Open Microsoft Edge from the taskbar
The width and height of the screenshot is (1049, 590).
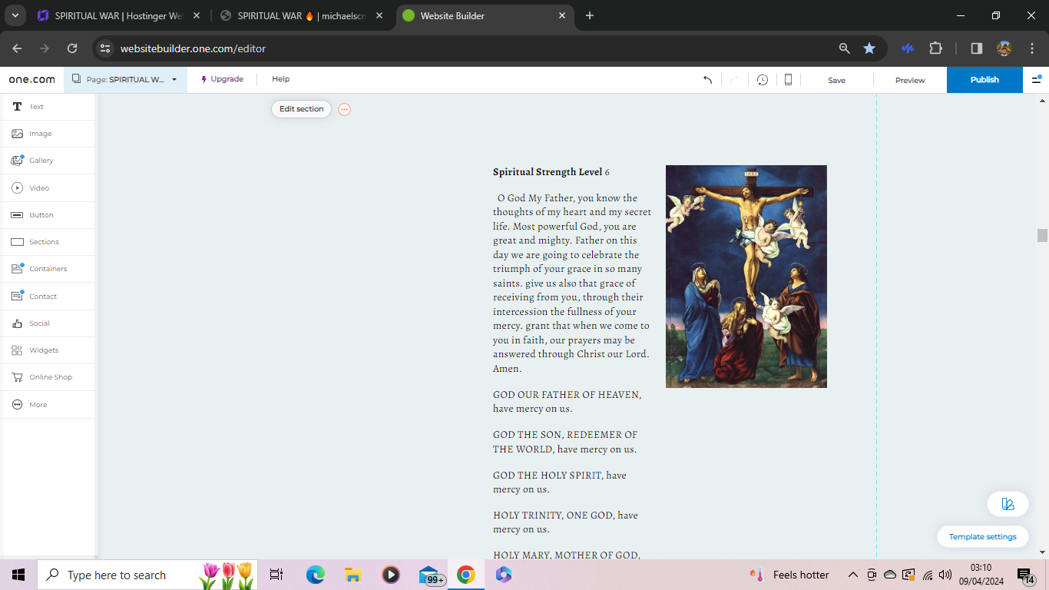tap(316, 575)
